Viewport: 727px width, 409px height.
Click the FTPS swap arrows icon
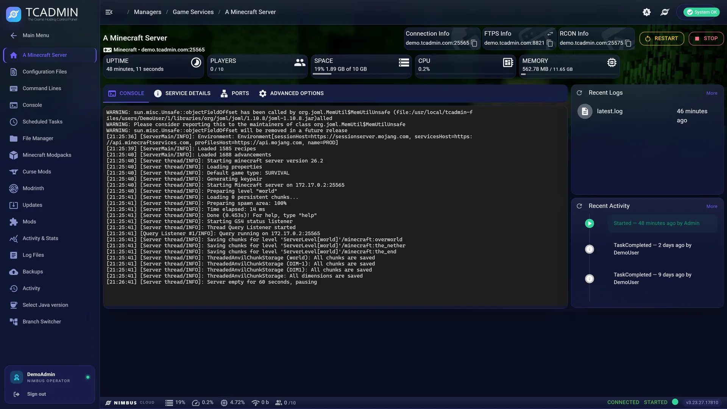click(x=550, y=34)
